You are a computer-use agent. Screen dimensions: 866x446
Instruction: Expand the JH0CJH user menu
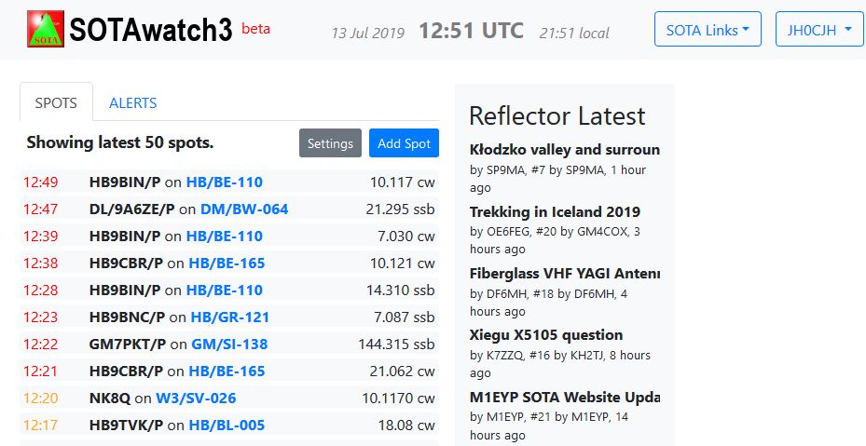819,29
